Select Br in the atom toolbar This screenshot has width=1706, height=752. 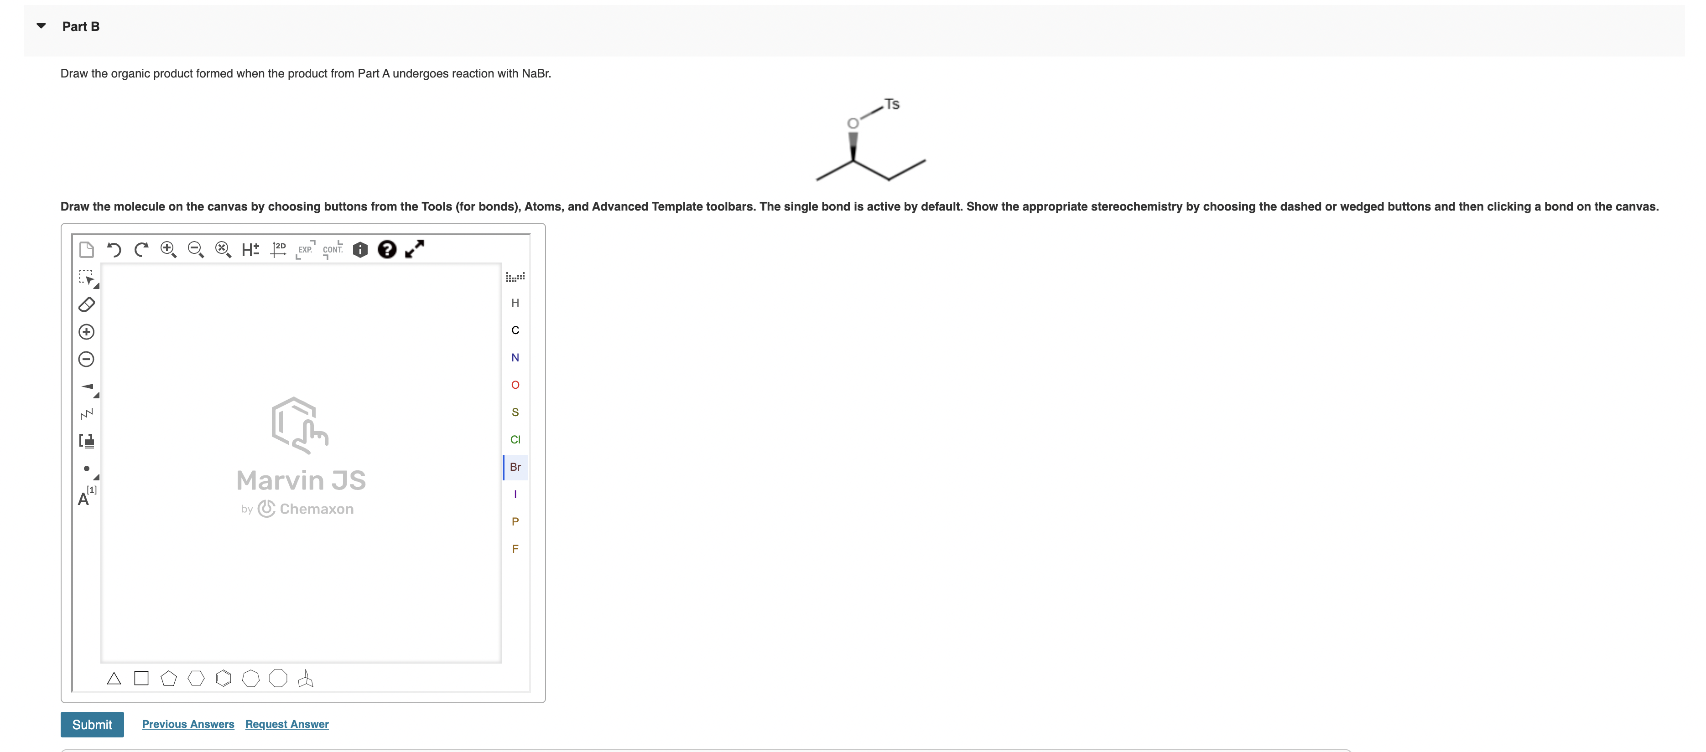point(515,467)
